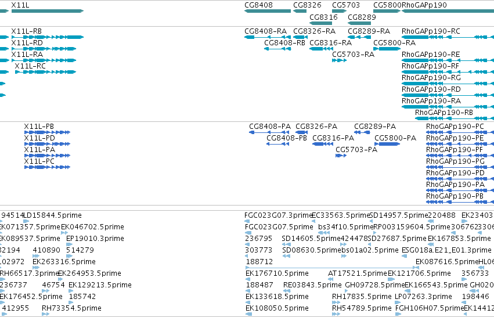Viewport: 494px width, 317px height.
Task: Click the CG8408 gene feature
Action: tap(268, 11)
